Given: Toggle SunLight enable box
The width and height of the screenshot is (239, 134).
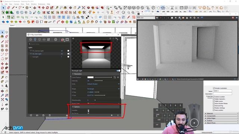Looking at the screenshot, I should [68, 57].
